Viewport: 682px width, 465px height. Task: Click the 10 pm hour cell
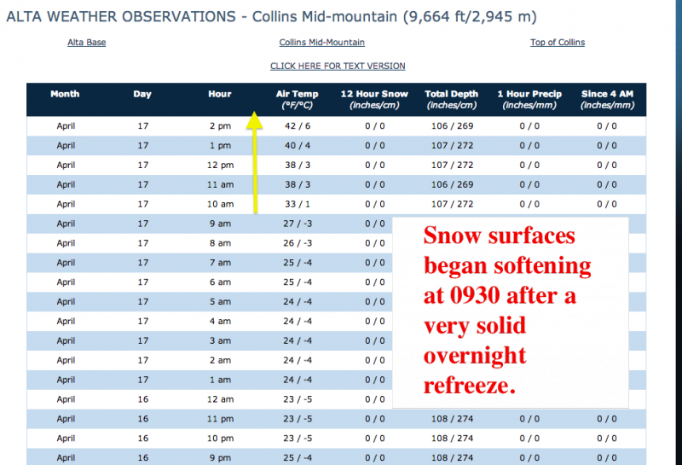coord(220,438)
